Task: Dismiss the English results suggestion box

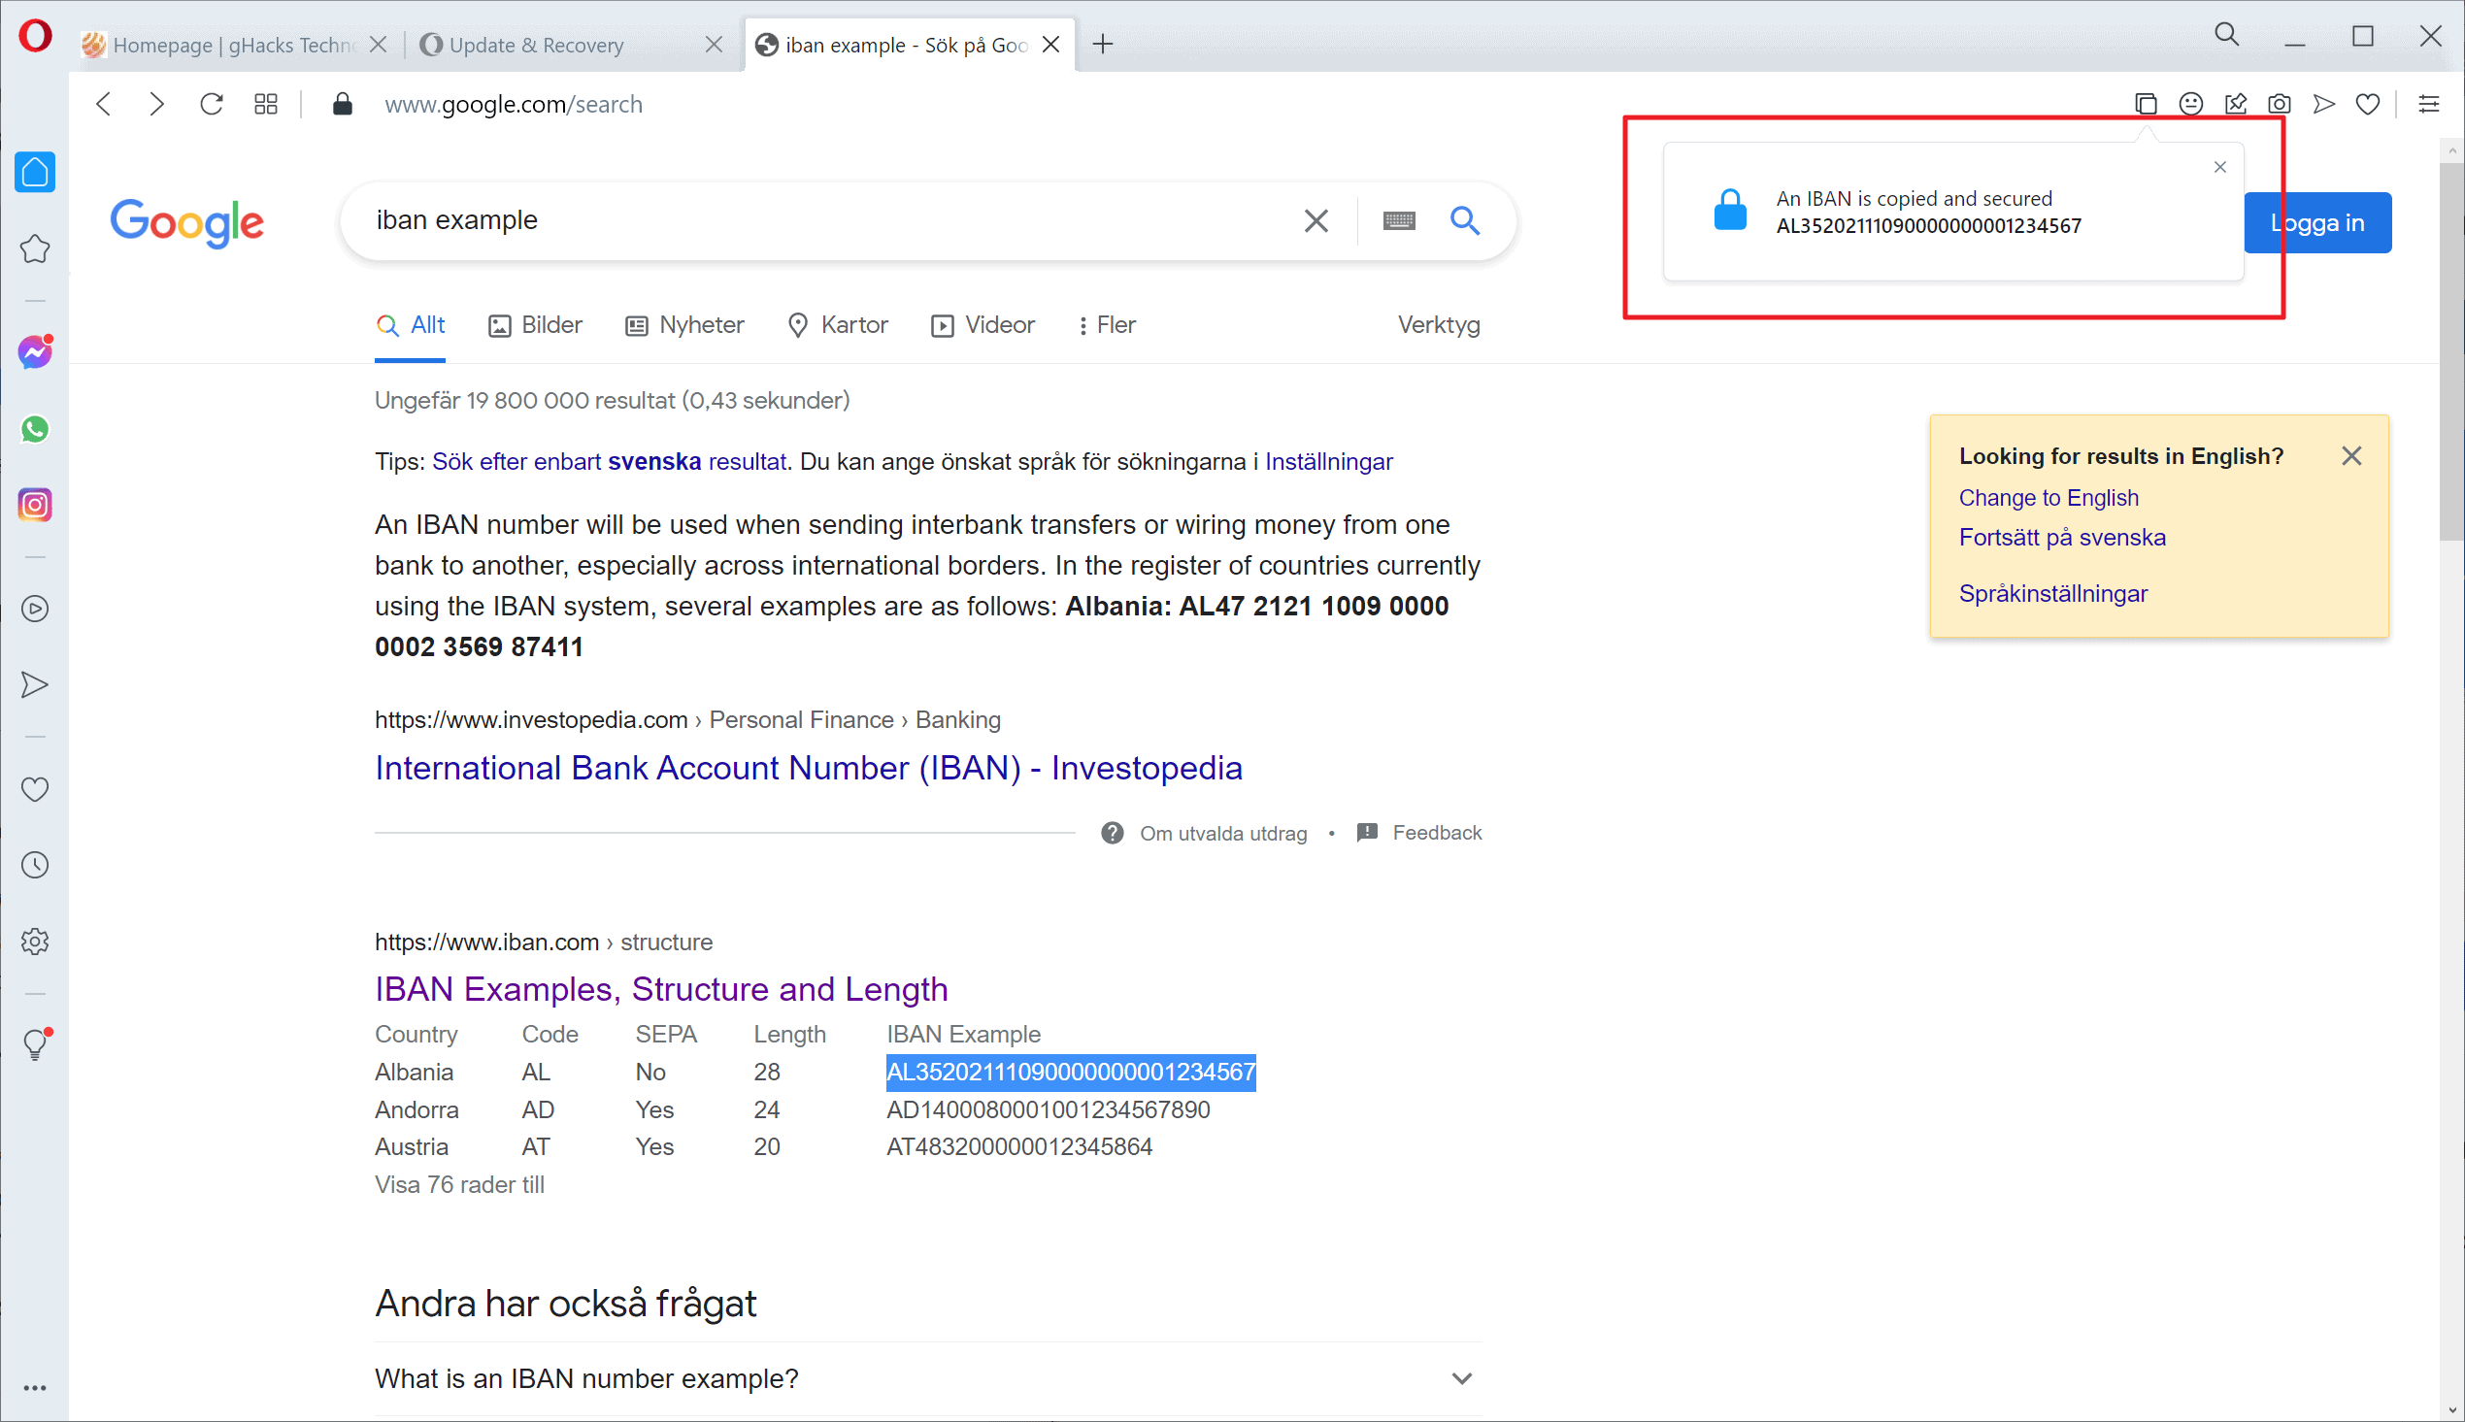Action: point(2350,456)
